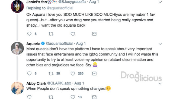
Task: Send Abby Clark's tweet via direct message
Action: (94, 97)
